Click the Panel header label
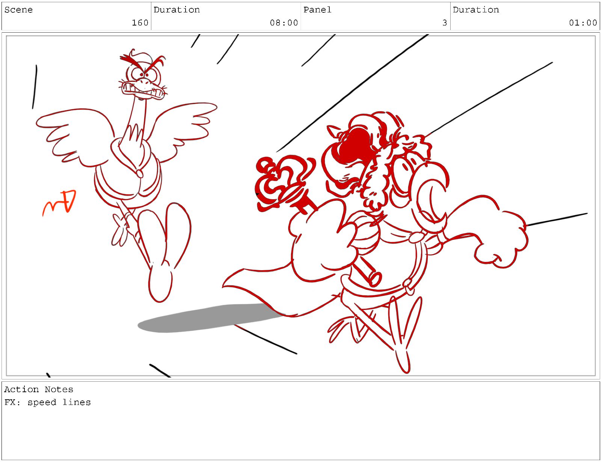The height and width of the screenshot is (462, 602). point(317,10)
